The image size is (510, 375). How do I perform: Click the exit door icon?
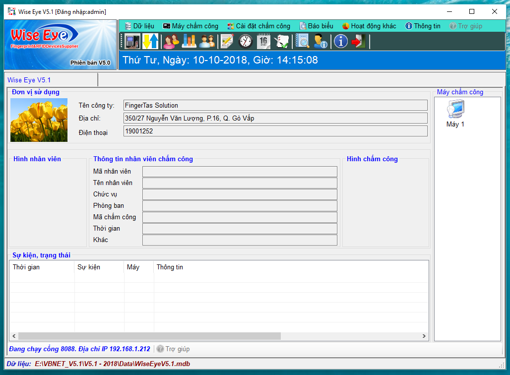click(358, 41)
